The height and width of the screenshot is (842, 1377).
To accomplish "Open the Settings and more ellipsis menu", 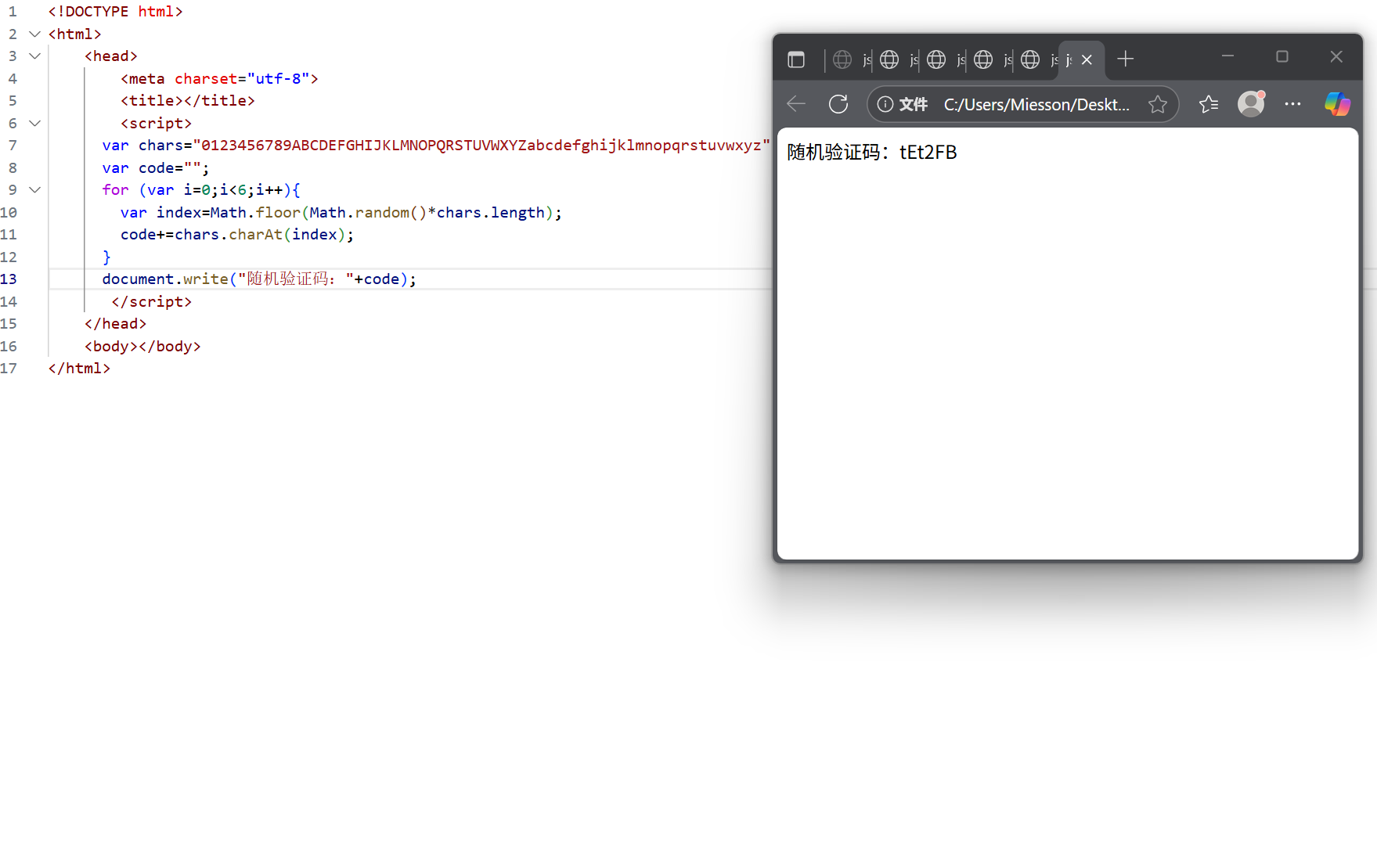I will point(1292,104).
